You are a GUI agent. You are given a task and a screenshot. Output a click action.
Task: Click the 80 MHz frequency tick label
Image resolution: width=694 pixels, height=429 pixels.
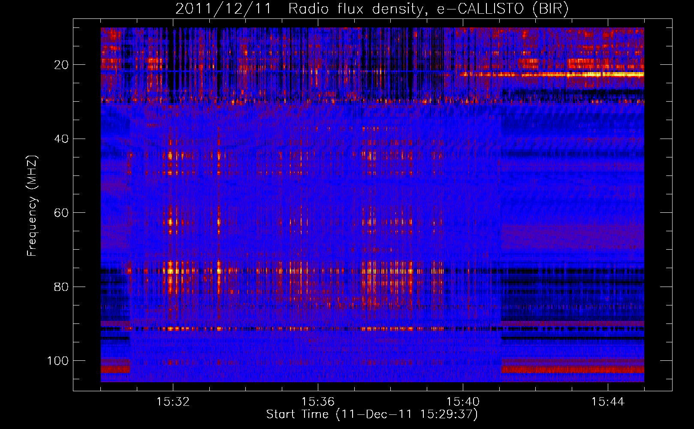coord(62,287)
